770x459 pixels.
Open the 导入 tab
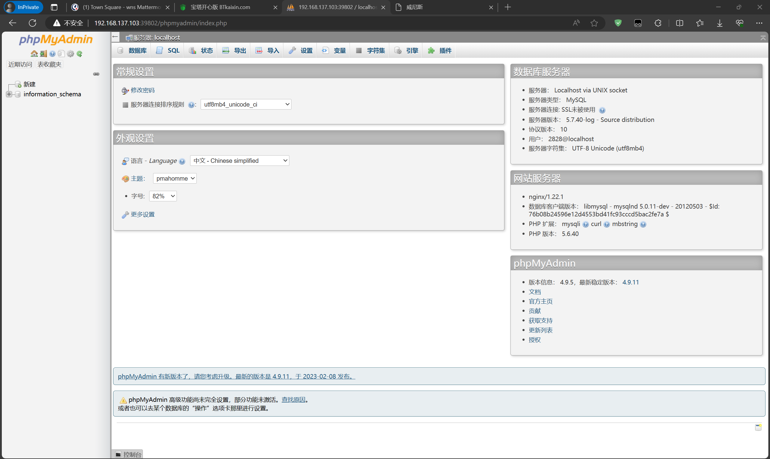267,51
